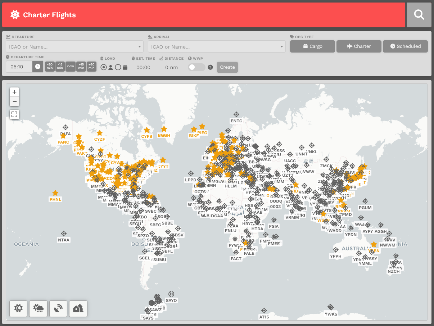Click the YPDN airport label

click(x=351, y=235)
